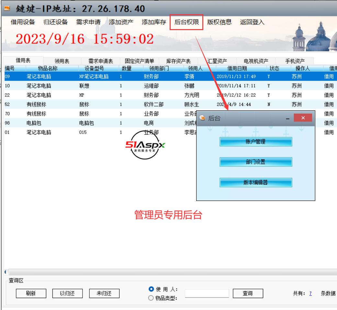The height and width of the screenshot is (310, 337).
Task: Click the 物品名称 column header
Action: pos(52,68)
